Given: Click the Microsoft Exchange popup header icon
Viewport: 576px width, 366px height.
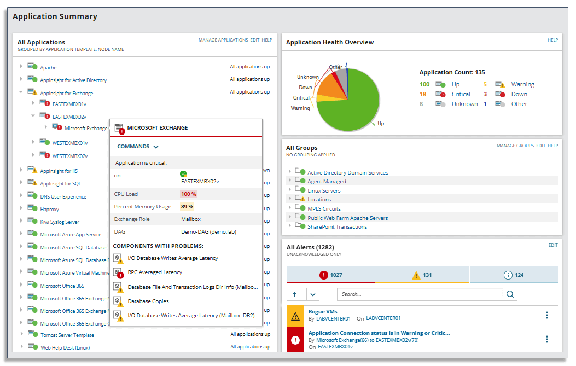Looking at the screenshot, I should point(119,129).
